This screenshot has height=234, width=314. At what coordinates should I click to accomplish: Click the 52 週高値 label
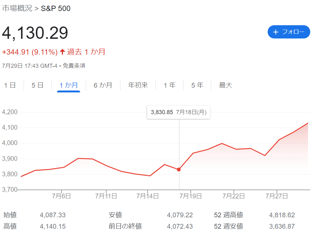[x=229, y=215]
